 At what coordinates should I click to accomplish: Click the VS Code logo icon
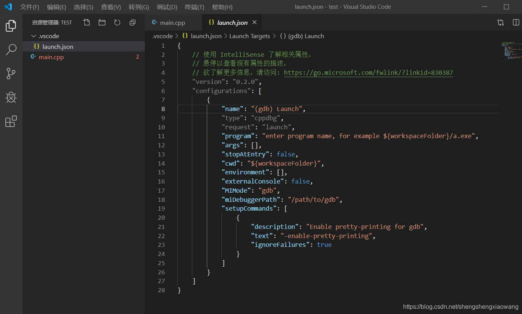click(8, 7)
